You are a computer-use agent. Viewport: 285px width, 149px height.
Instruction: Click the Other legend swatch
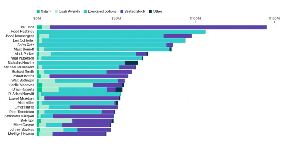tap(150, 11)
